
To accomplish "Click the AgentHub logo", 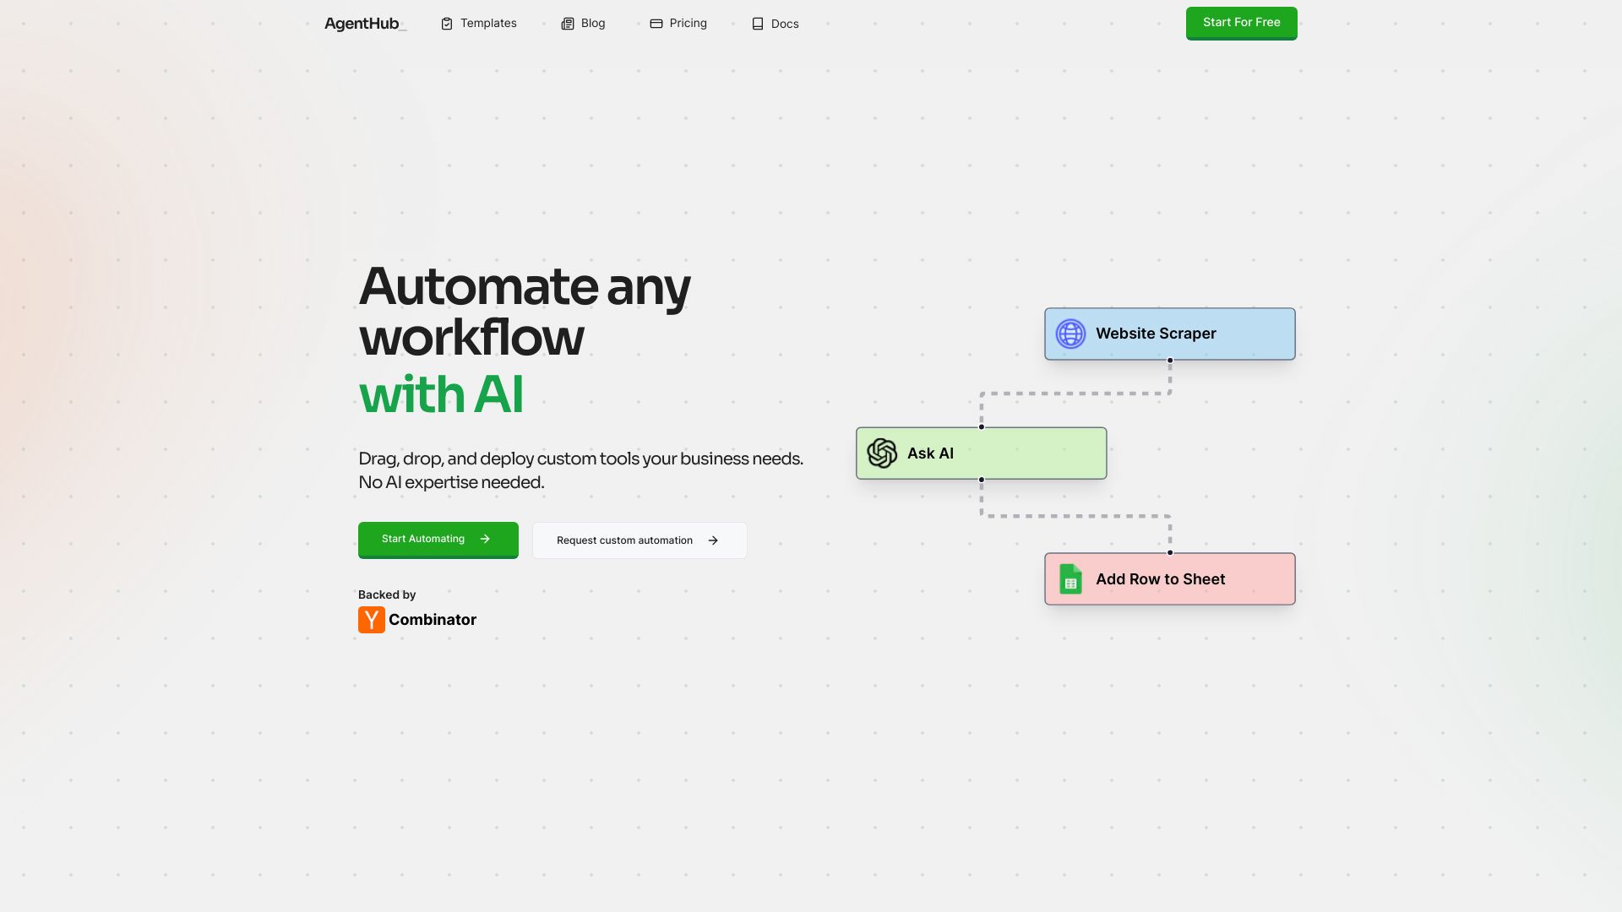I will 362,23.
